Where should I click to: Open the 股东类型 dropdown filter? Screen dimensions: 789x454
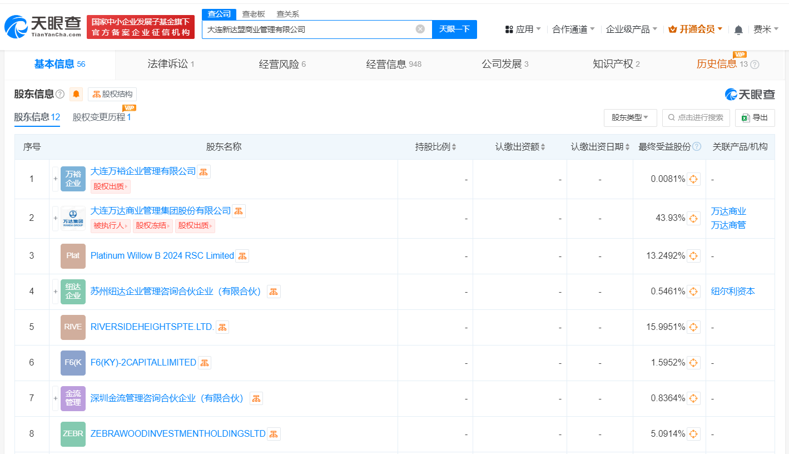[x=630, y=117]
